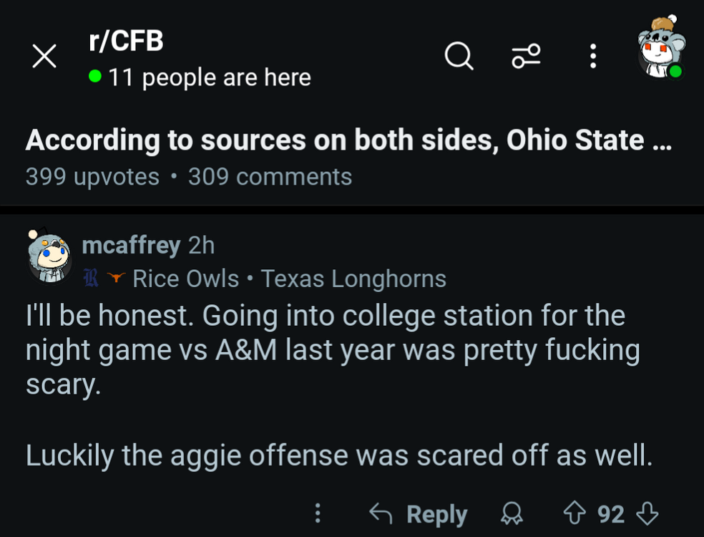Collapse the comment by tapping its text
Screen dimensions: 704x537
pos(326,351)
